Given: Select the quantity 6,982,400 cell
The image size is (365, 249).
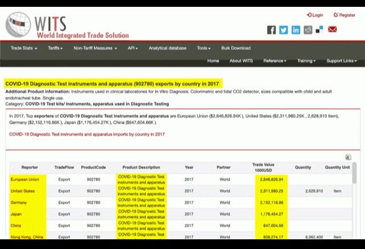Looking at the screenshot, I should pyautogui.click(x=314, y=237).
